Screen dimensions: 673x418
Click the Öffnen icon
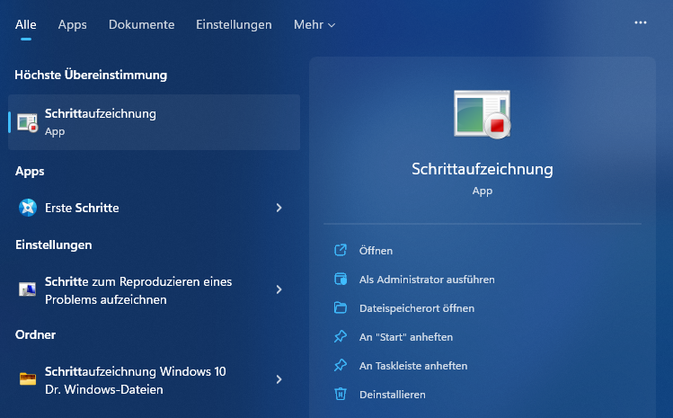point(341,250)
